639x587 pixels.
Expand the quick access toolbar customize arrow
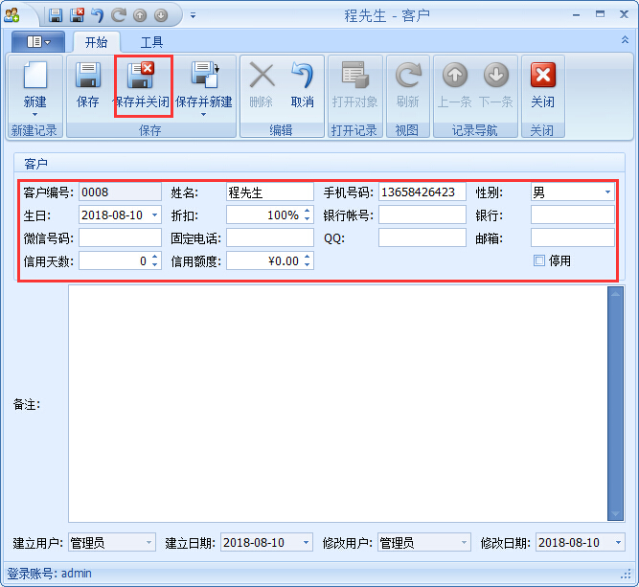coord(192,15)
